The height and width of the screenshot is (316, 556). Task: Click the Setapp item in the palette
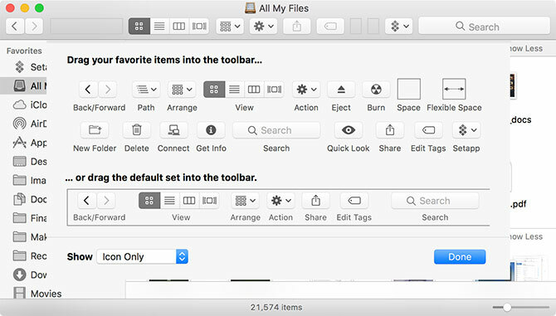pyautogui.click(x=466, y=130)
